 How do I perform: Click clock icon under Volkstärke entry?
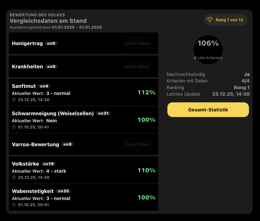pyautogui.click(x=14, y=177)
